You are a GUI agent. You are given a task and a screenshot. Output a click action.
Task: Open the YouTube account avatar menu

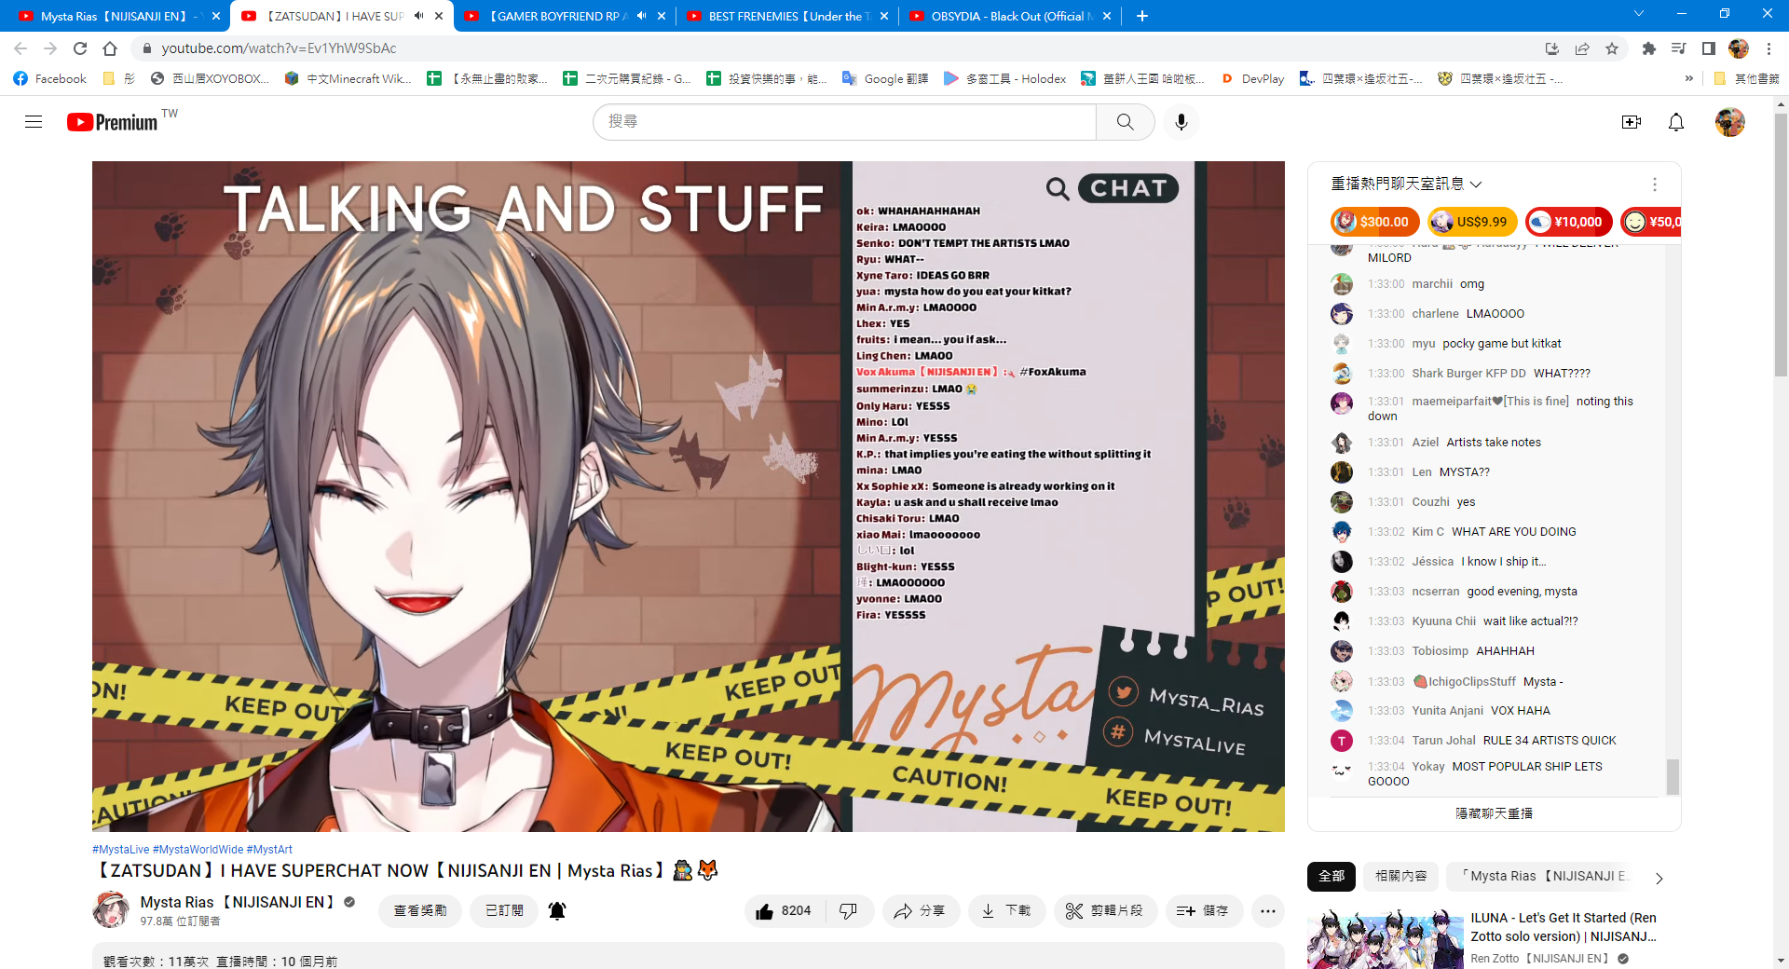[1730, 122]
